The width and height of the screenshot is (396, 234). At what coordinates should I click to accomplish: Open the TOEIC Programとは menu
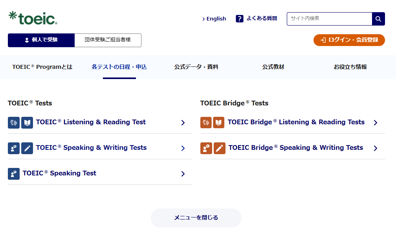pos(42,67)
